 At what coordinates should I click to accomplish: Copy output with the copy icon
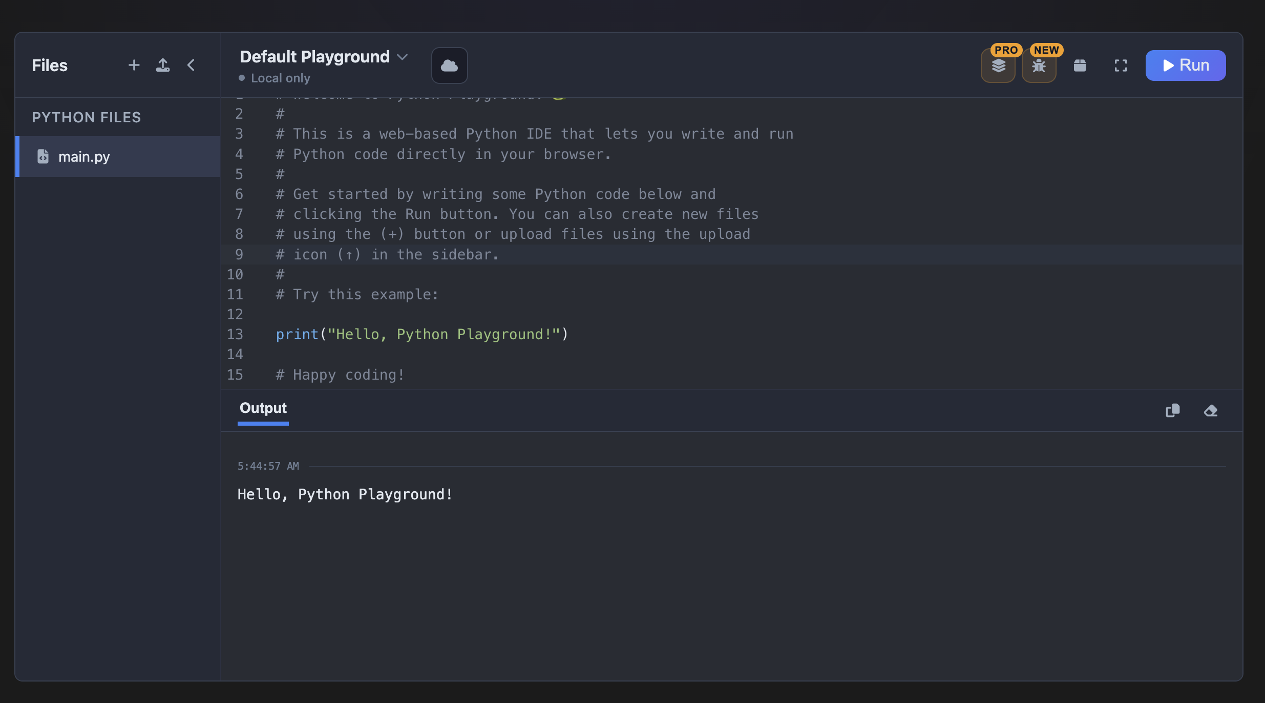point(1173,410)
